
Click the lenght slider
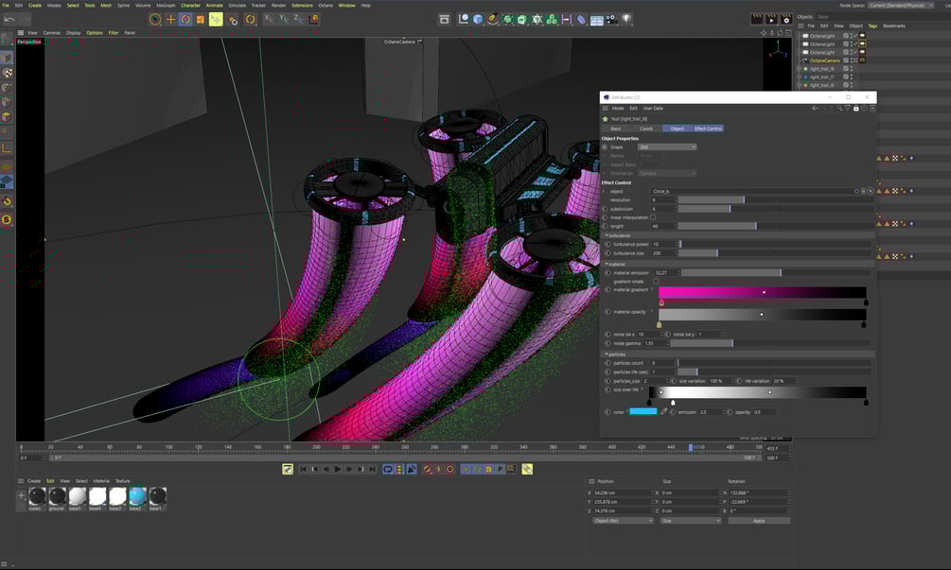tap(774, 226)
